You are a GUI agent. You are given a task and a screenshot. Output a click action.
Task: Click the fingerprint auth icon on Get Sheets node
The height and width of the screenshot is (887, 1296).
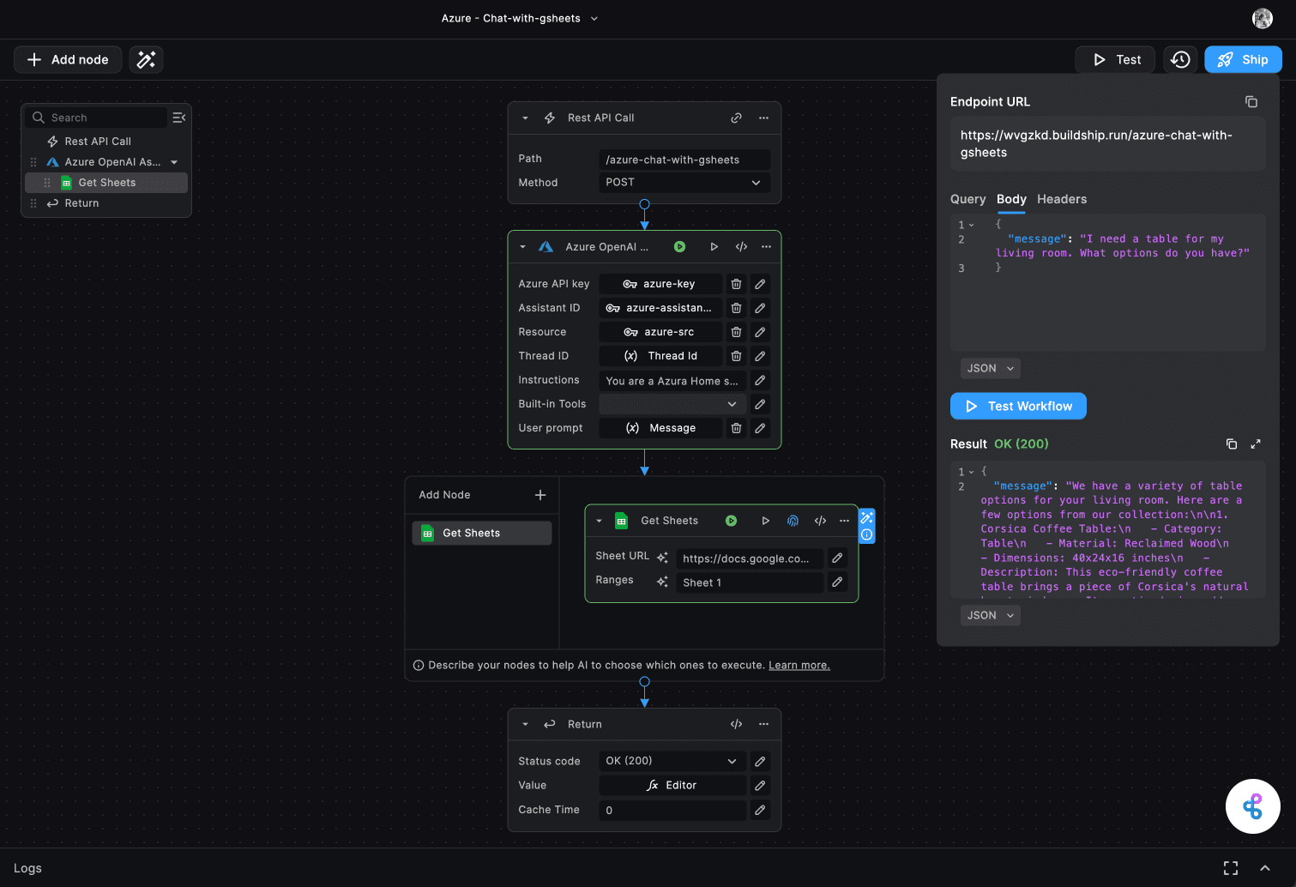[793, 520]
